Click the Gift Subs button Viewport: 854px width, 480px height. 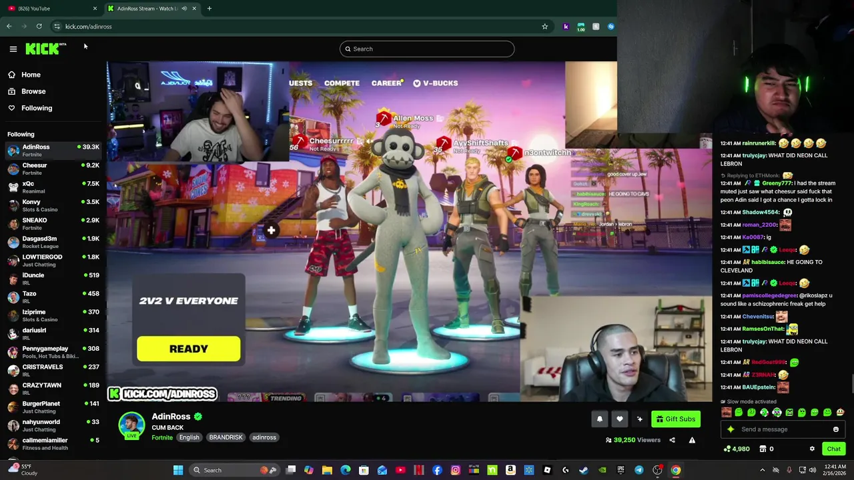[676, 419]
